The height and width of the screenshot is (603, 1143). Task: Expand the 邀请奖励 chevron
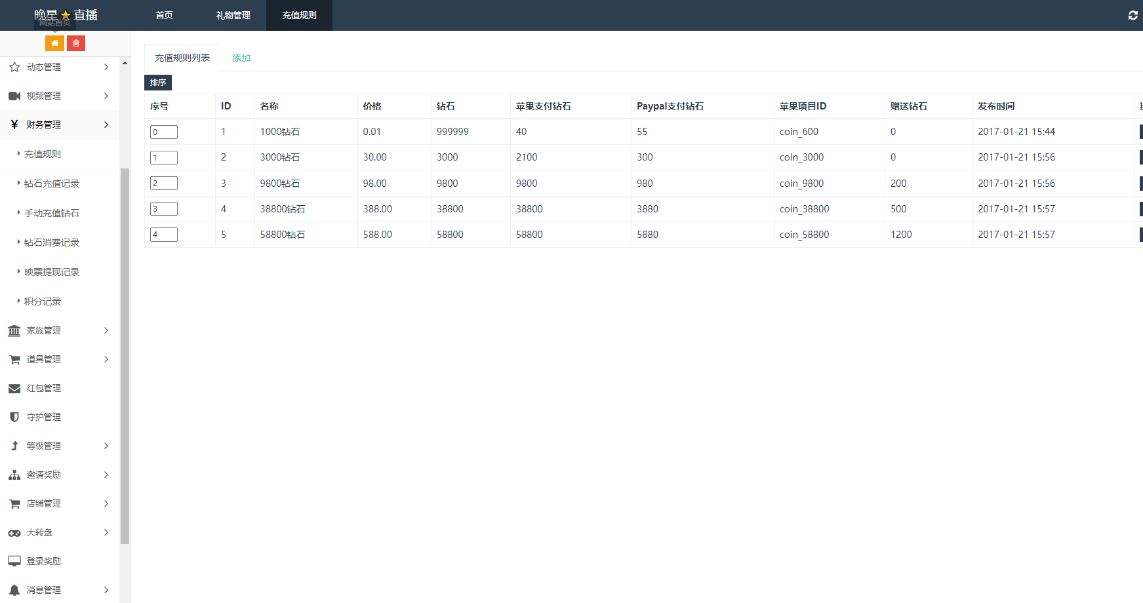(106, 475)
